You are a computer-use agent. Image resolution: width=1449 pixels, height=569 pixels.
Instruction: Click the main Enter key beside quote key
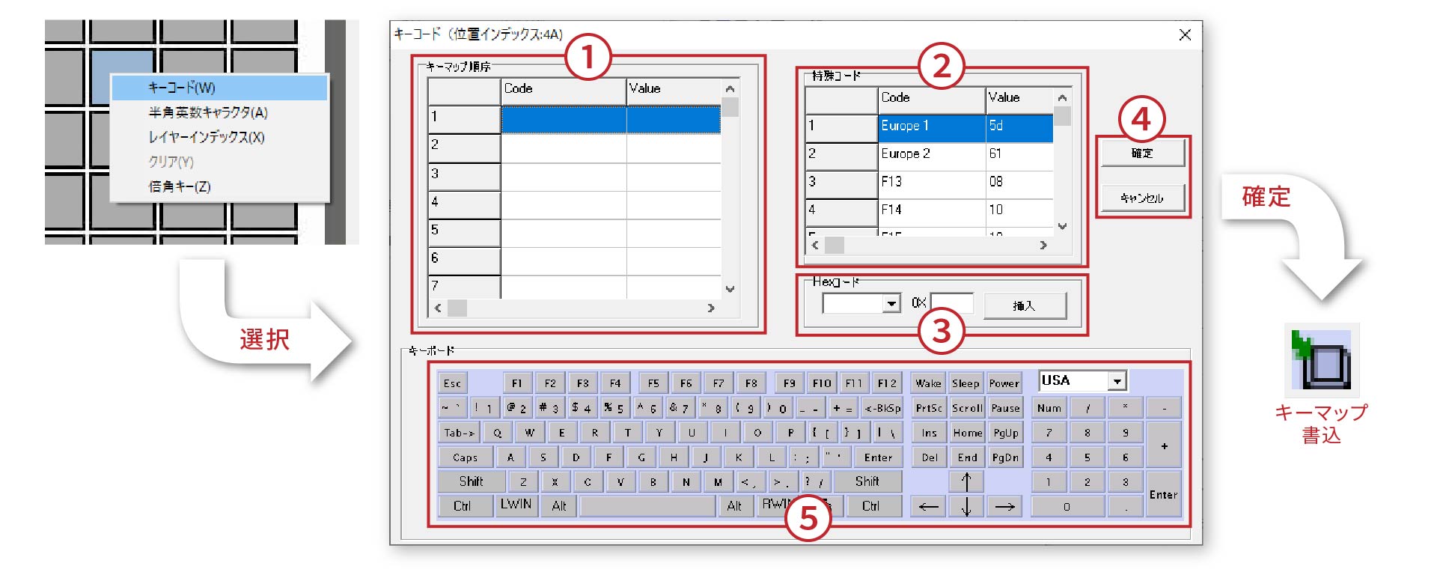tap(878, 457)
